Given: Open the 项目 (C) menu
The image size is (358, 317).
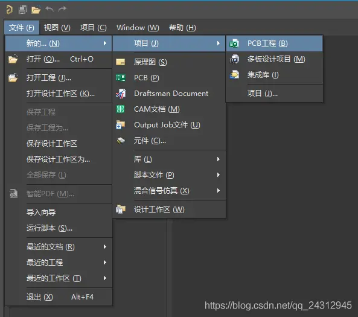Looking at the screenshot, I should coord(94,28).
